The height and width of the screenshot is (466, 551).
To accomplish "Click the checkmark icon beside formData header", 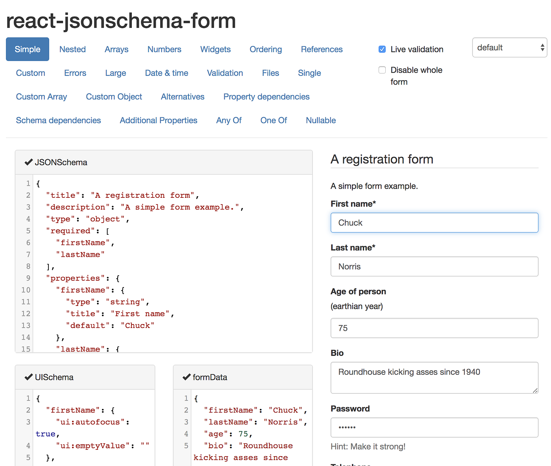I will click(x=186, y=377).
